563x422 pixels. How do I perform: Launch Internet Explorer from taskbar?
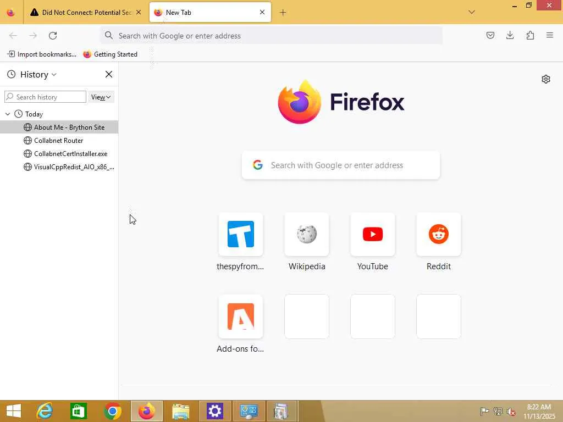coord(45,411)
